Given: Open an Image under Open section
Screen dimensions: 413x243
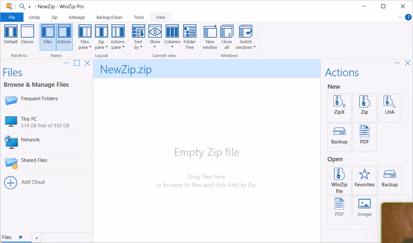Looking at the screenshot, I should coord(364,210).
